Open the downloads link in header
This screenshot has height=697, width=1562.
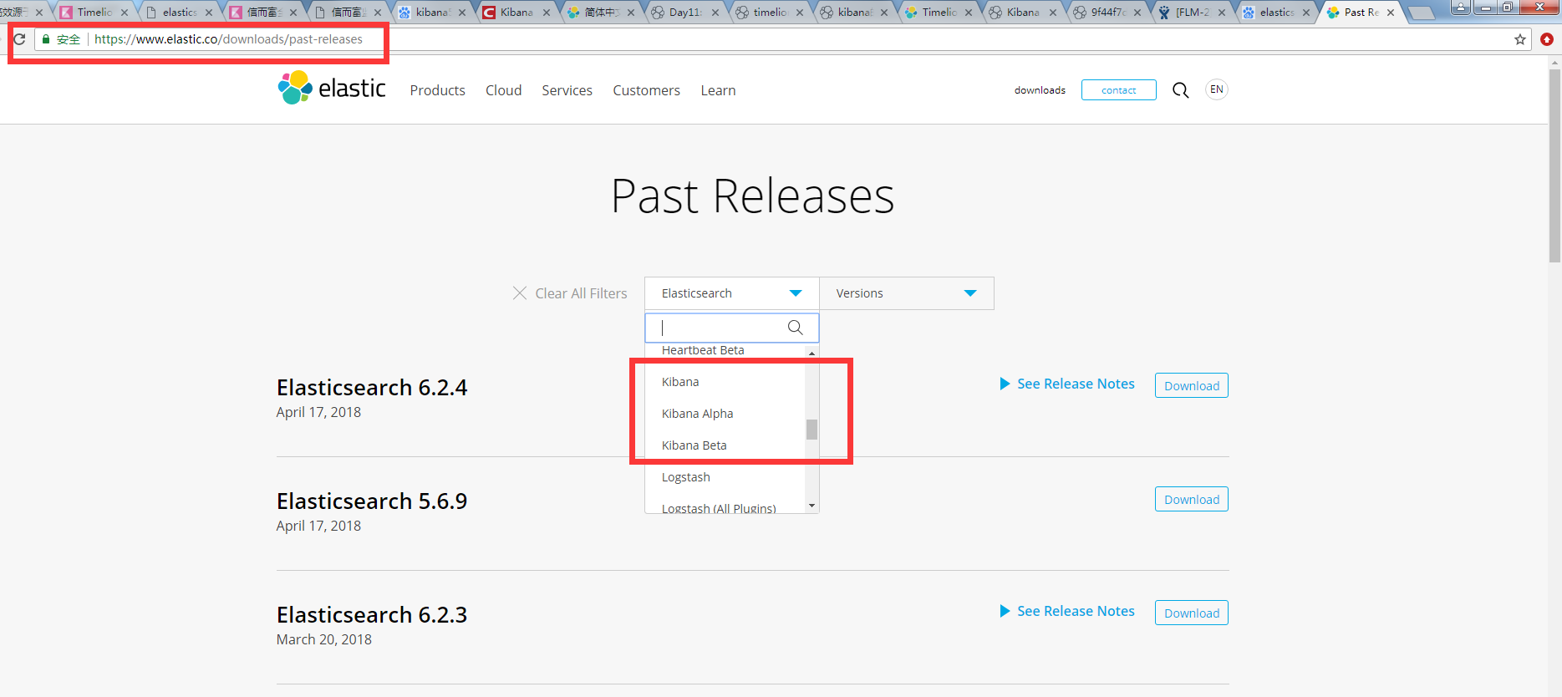coord(1040,90)
